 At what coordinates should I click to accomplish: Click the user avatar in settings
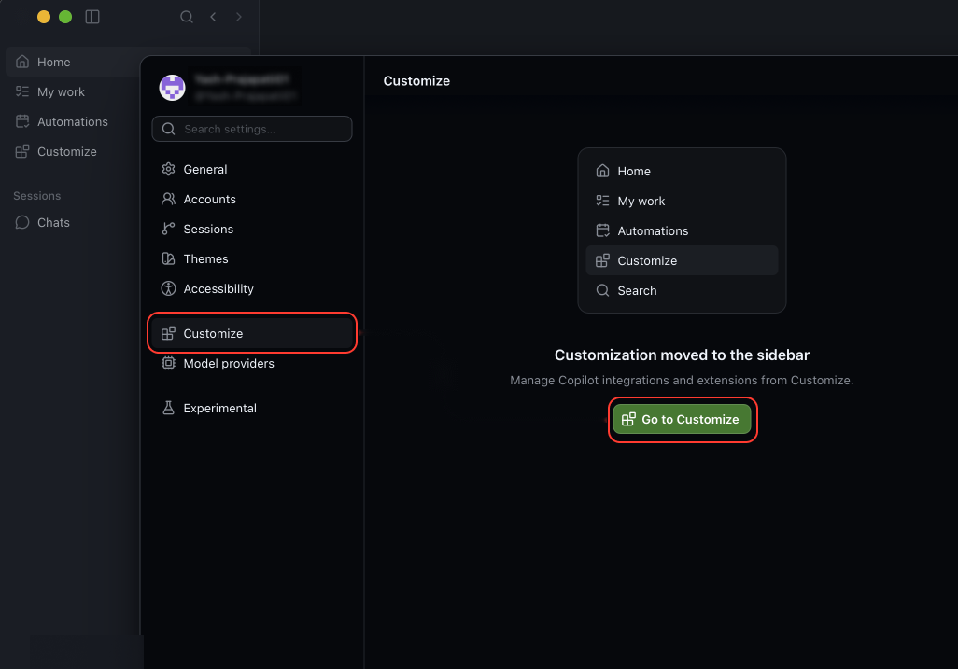point(173,88)
